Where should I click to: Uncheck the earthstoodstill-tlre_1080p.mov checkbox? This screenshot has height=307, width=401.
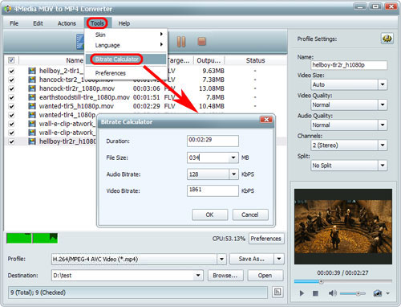11,98
